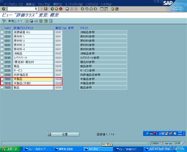Click the 低額資産 RU text field

(x=33, y=32)
